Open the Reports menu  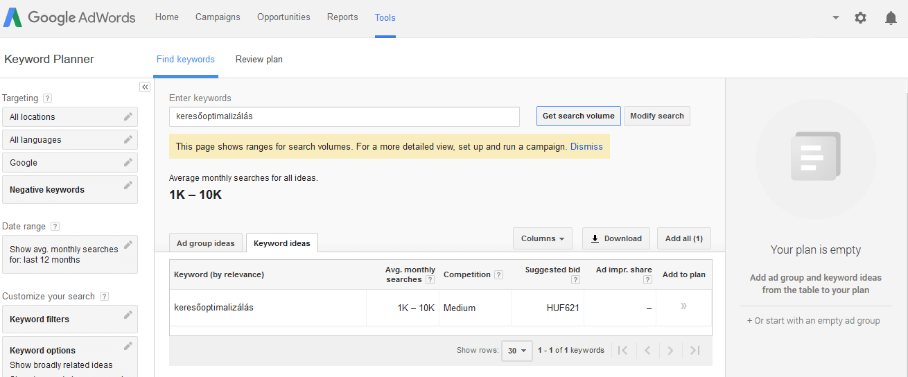(342, 17)
